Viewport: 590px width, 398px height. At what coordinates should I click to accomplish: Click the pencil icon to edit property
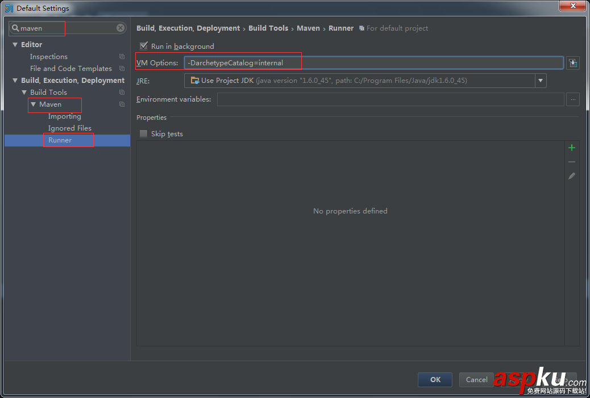(x=572, y=176)
